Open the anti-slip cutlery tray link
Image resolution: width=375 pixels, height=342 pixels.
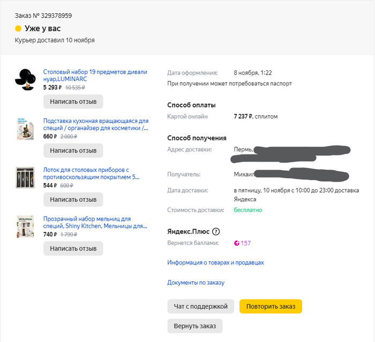click(91, 173)
